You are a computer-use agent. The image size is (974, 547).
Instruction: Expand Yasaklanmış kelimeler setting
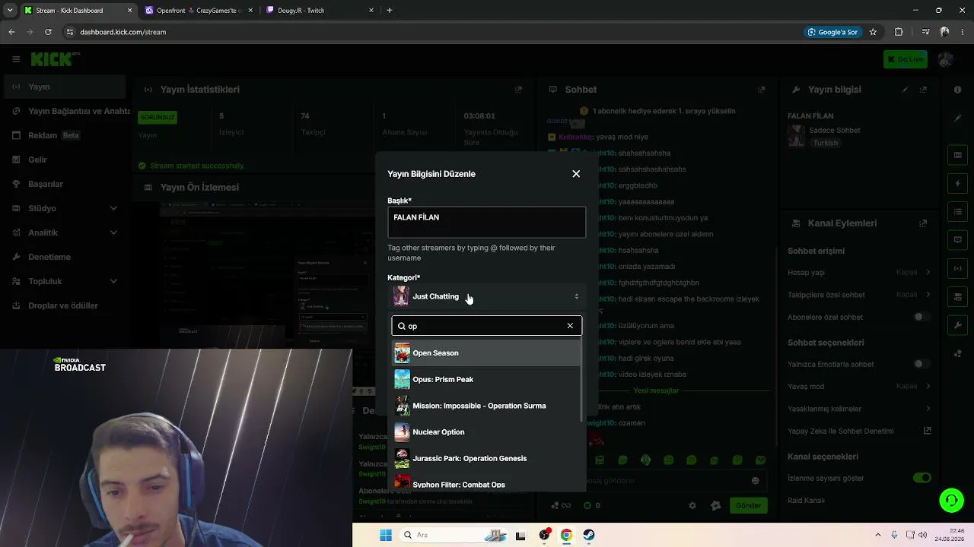[x=928, y=409]
